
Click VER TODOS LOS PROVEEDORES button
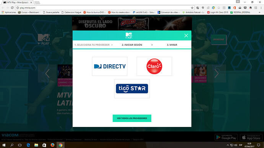click(x=132, y=118)
